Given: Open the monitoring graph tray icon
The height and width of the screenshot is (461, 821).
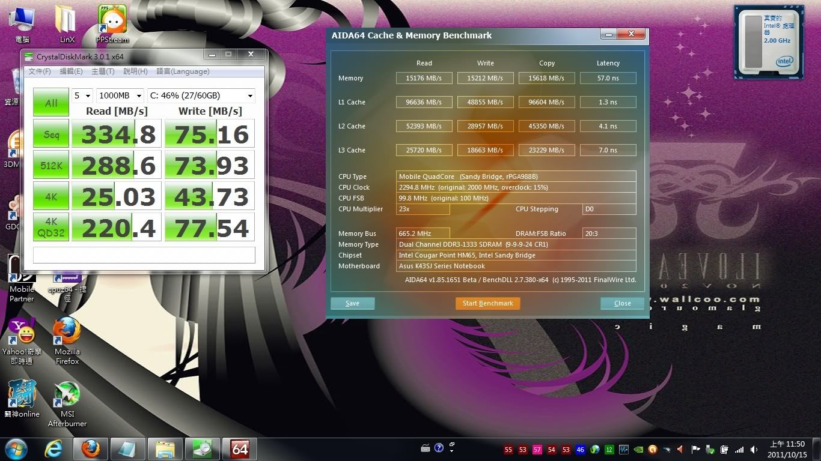Looking at the screenshot, I should pyautogui.click(x=624, y=450).
